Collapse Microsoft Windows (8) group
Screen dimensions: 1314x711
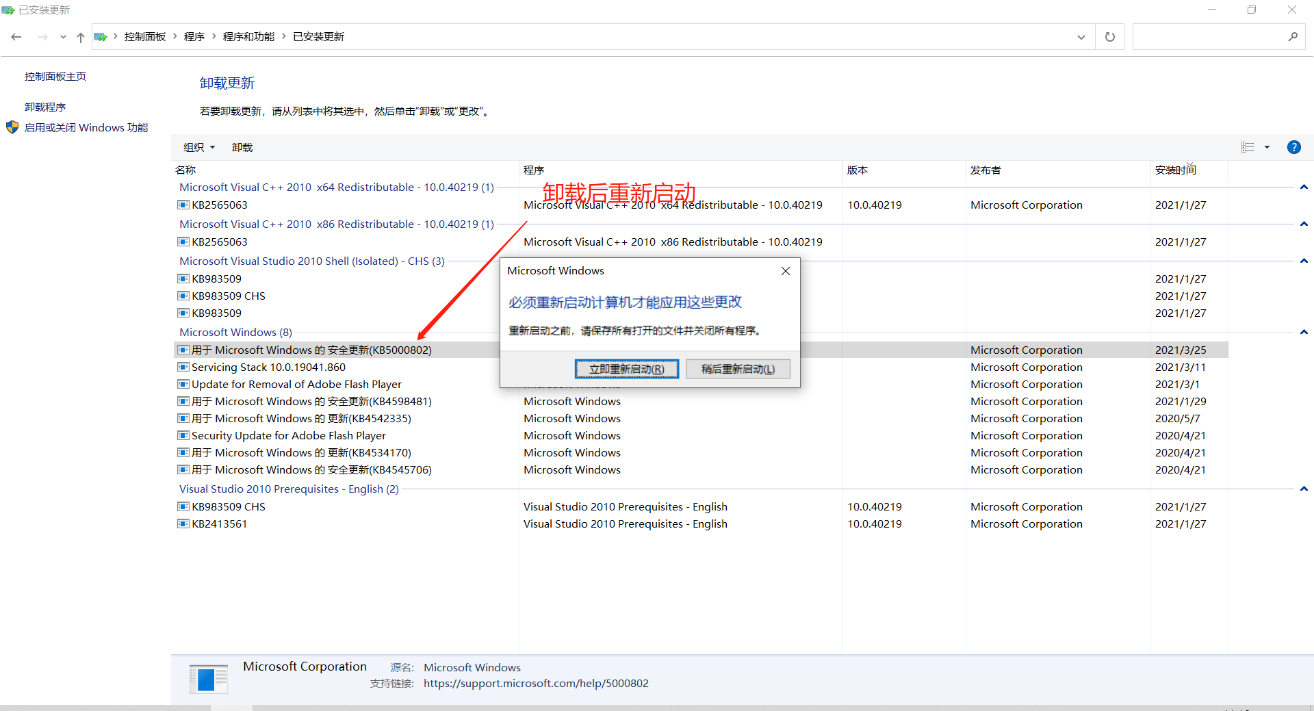click(1304, 333)
